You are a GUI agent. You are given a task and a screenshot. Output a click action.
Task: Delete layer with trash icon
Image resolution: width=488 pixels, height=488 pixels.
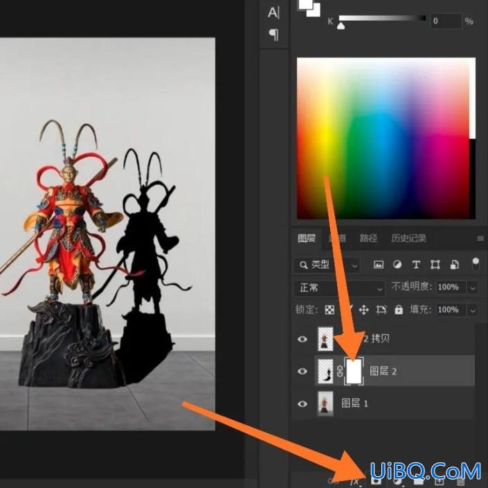460,482
